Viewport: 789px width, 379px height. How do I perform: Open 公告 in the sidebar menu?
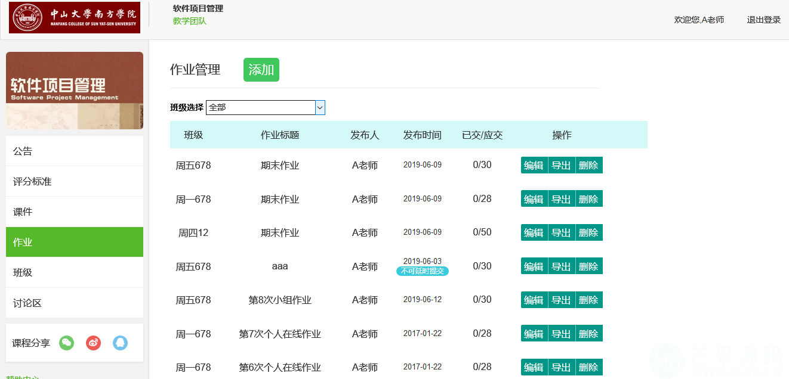(75, 151)
